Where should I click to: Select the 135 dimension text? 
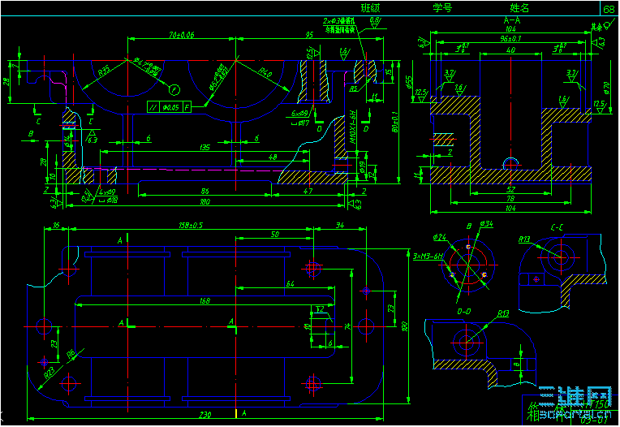(205, 148)
